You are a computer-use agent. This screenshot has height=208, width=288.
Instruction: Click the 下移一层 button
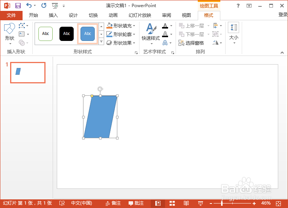click(192, 34)
